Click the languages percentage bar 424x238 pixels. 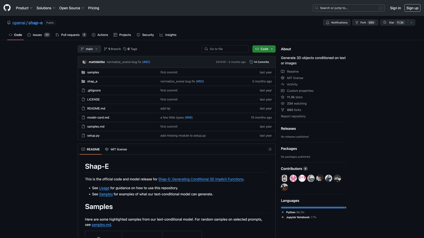click(313, 208)
